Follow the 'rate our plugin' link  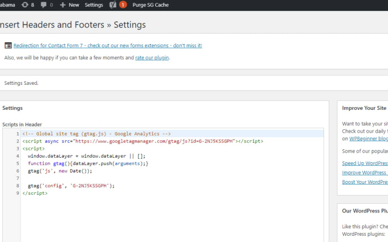152,58
